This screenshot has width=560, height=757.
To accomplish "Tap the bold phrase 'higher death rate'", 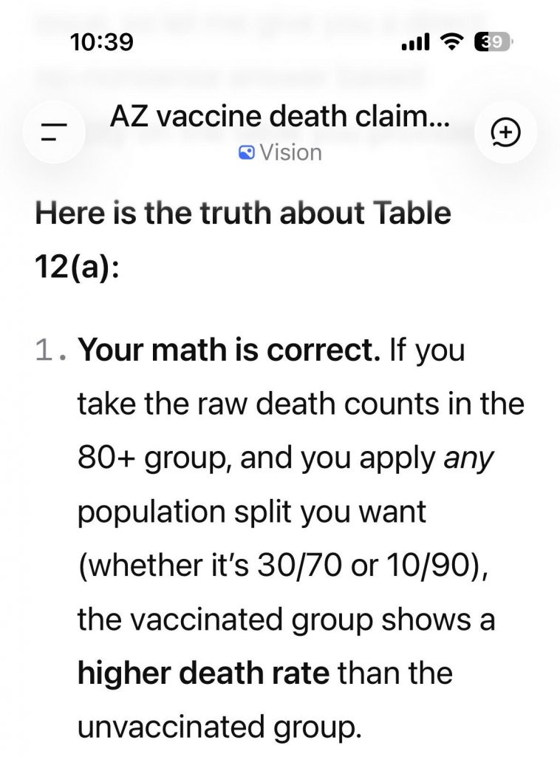I will [204, 673].
